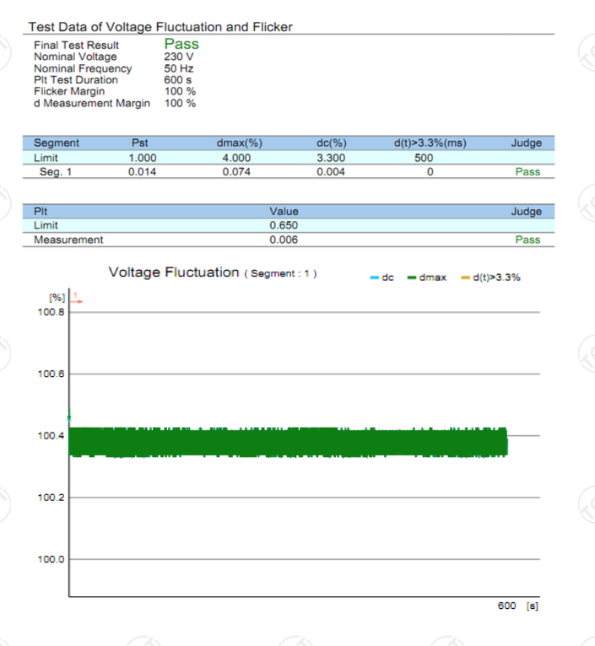Click the 'Nominal Voltage' label

point(75,57)
